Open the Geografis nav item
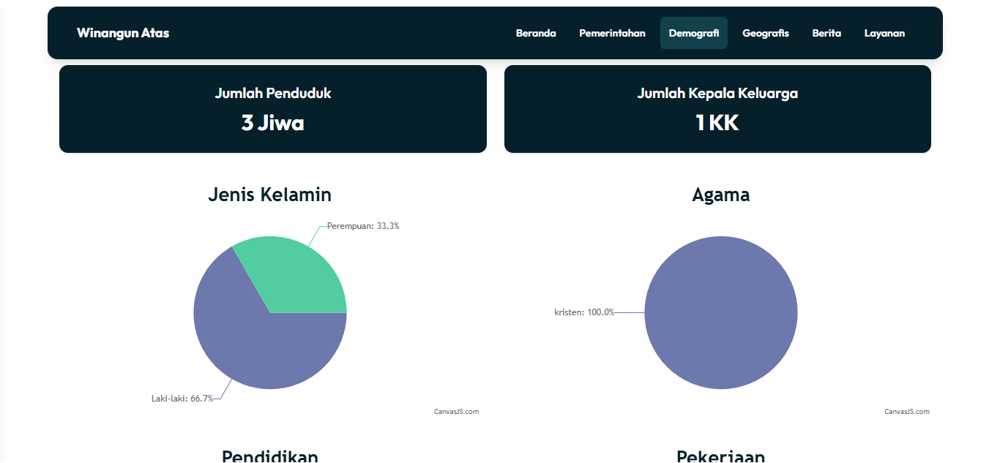The width and height of the screenshot is (989, 463). point(766,33)
